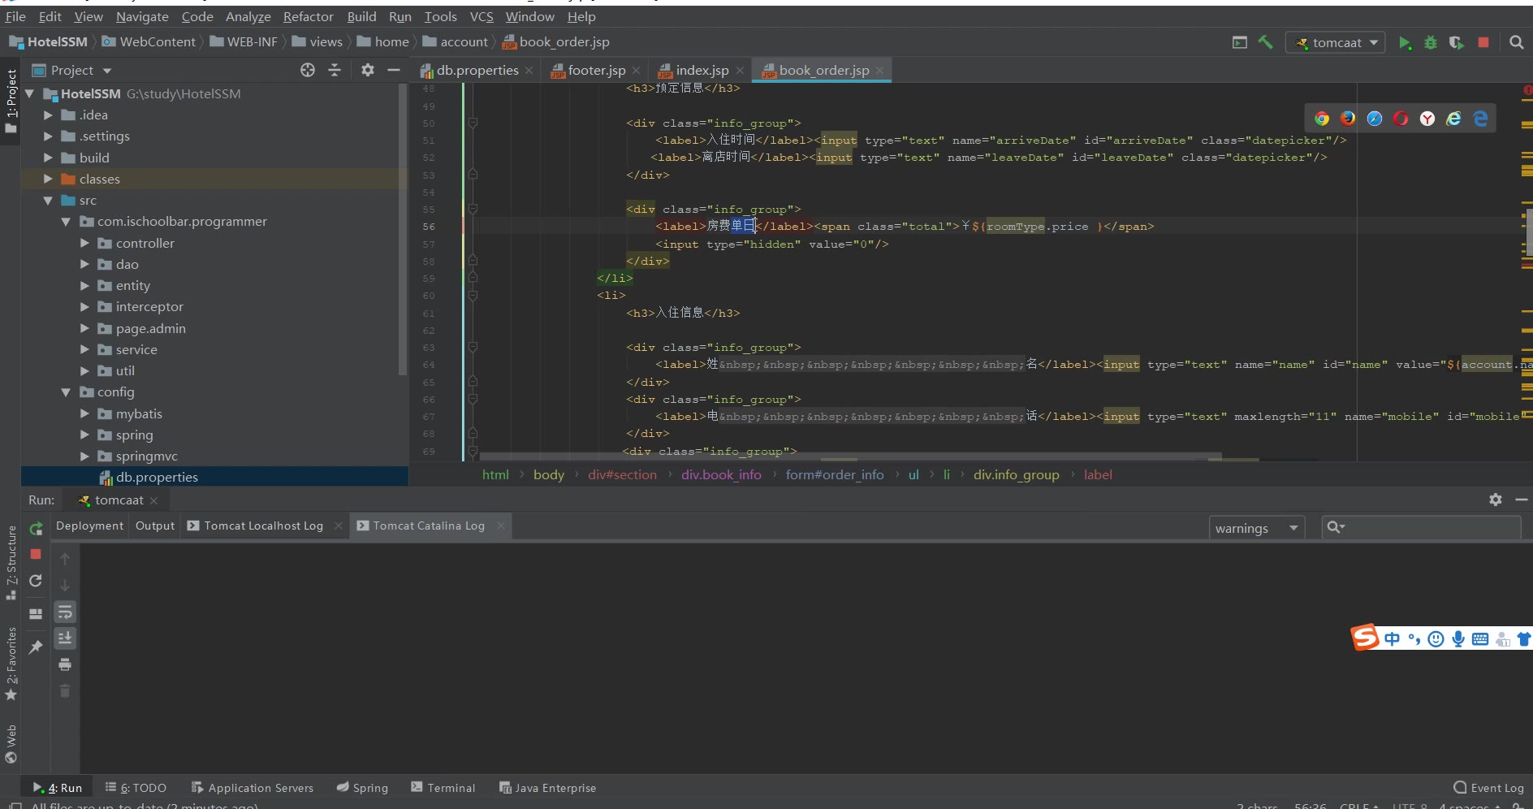Open page in Firefox browser icon
This screenshot has height=809, width=1533.
tap(1348, 119)
